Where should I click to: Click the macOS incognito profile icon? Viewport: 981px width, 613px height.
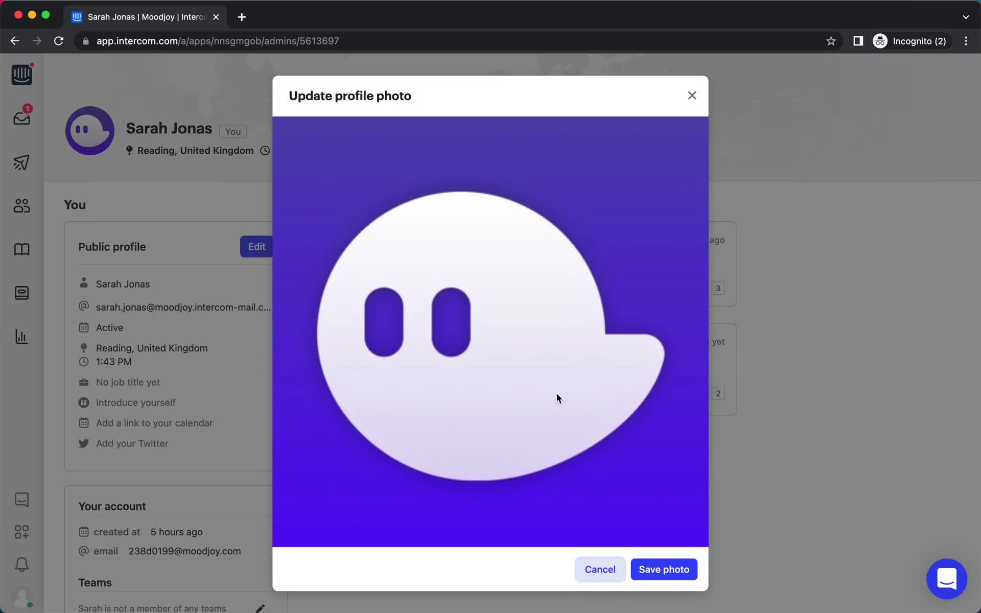point(881,40)
